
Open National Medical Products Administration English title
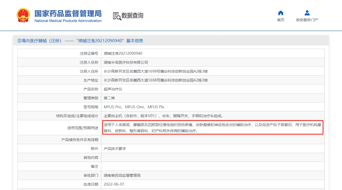[x=68, y=21]
